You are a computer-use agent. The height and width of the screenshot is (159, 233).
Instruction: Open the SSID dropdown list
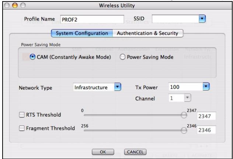(202, 19)
